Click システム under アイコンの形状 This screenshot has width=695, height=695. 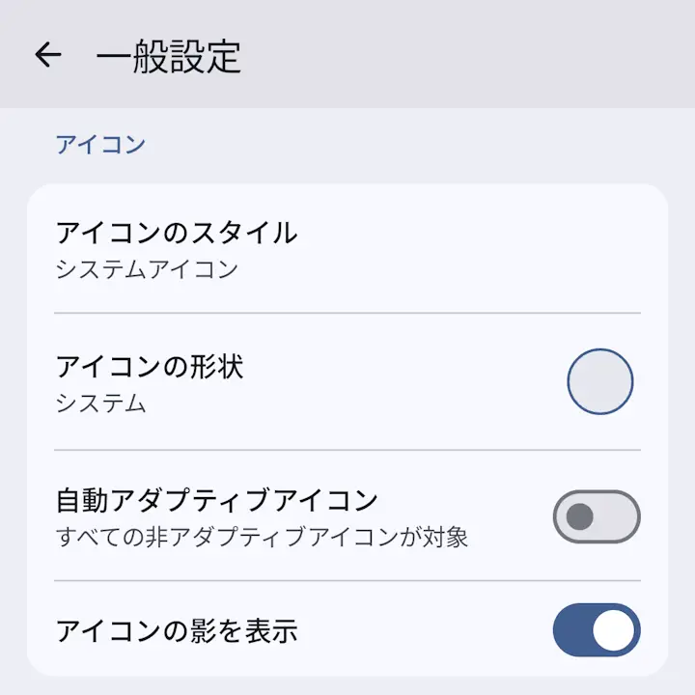[x=100, y=403]
